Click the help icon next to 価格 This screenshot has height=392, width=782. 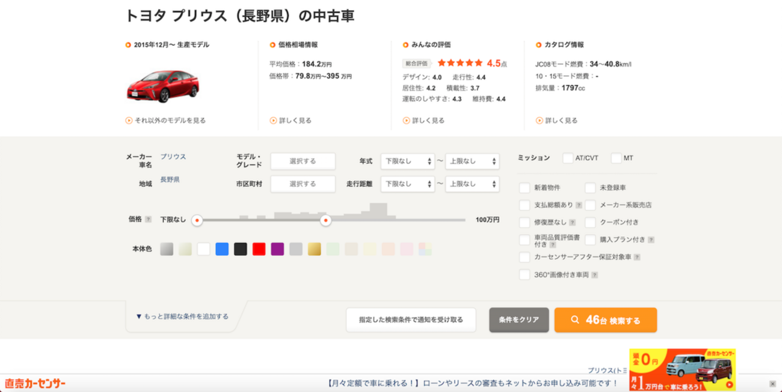(x=148, y=220)
